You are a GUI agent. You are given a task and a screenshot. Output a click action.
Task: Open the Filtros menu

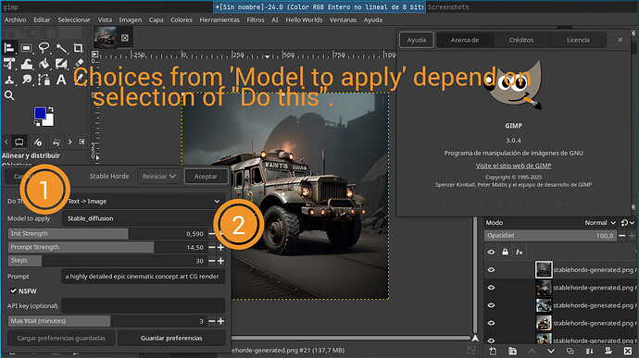coord(256,19)
